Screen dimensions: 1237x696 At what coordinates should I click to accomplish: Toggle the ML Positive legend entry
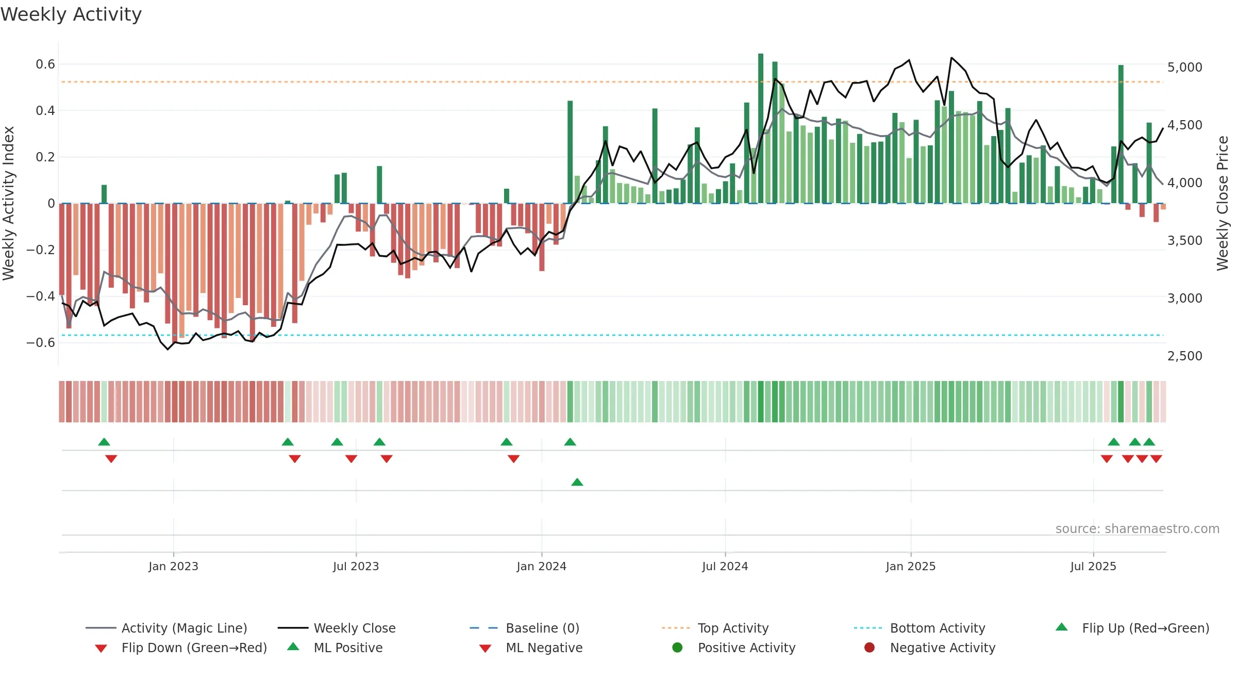pos(335,648)
